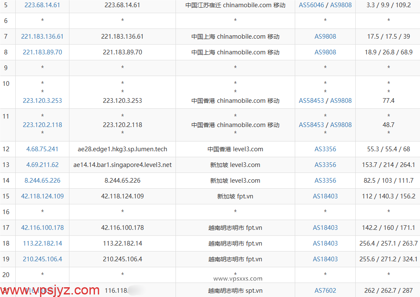Open the 223.68.14.61 IP link
This screenshot has height=297, width=420.
pos(42,5)
